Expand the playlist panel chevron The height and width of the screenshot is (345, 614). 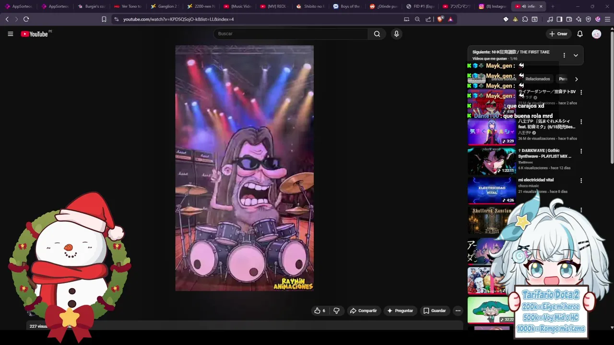(576, 55)
